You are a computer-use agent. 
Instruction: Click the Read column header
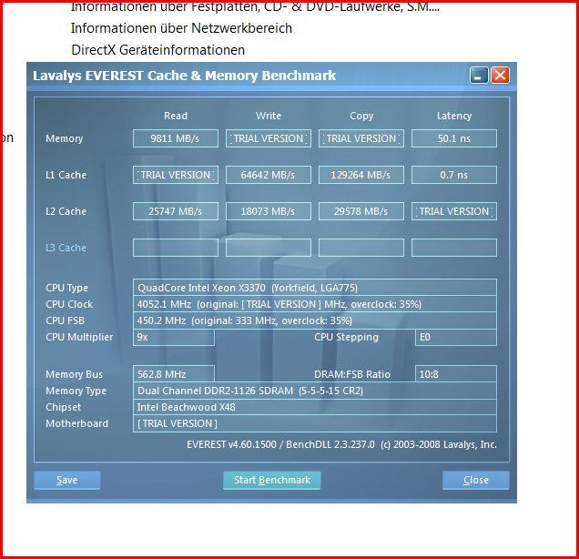(x=176, y=116)
